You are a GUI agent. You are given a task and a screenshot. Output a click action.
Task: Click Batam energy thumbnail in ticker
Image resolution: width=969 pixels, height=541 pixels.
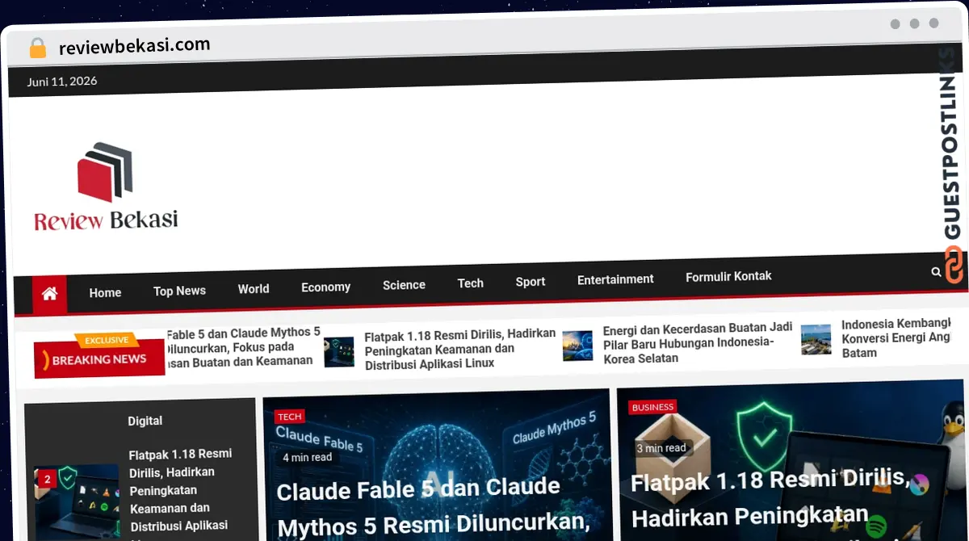[816, 339]
